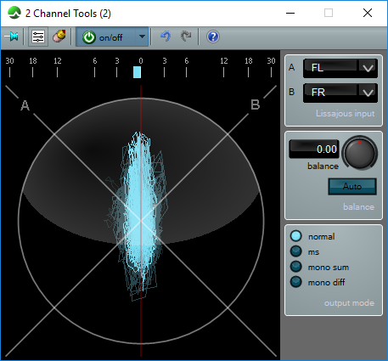The image size is (388, 361).
Task: Click the cyan balance meter indicator
Action: pos(137,72)
